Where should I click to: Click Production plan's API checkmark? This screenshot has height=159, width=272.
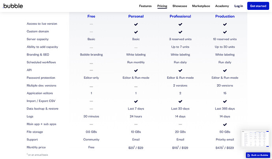225,70
